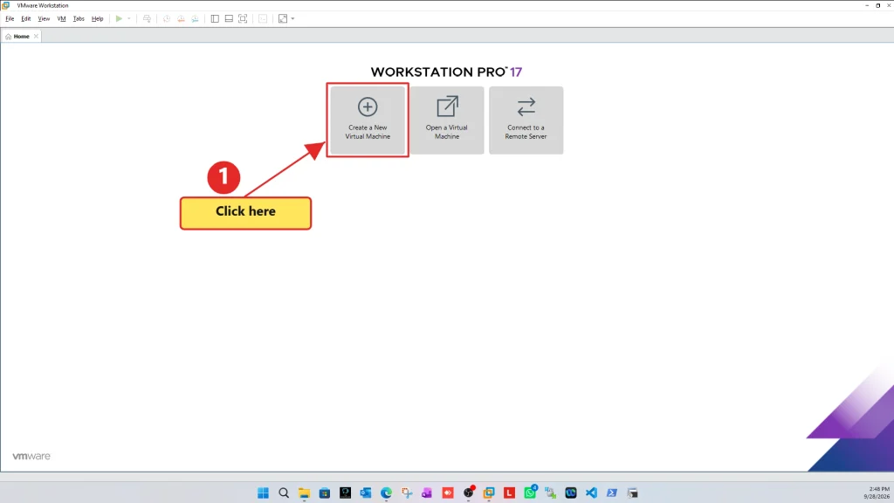Expand the power options dropdown arrow
This screenshot has height=503, width=894.
pos(129,19)
